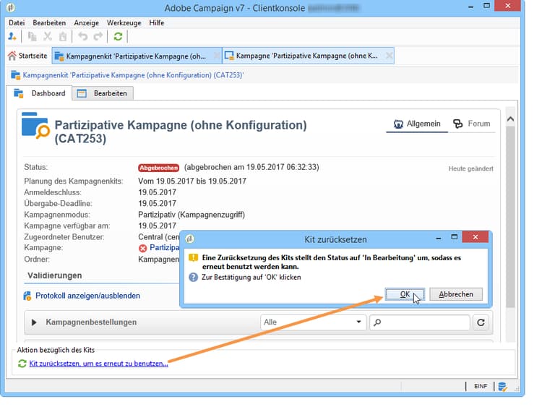Click the green reset icon beside Kit zurücksetzen
The width and height of the screenshot is (542, 407).
coord(22,364)
